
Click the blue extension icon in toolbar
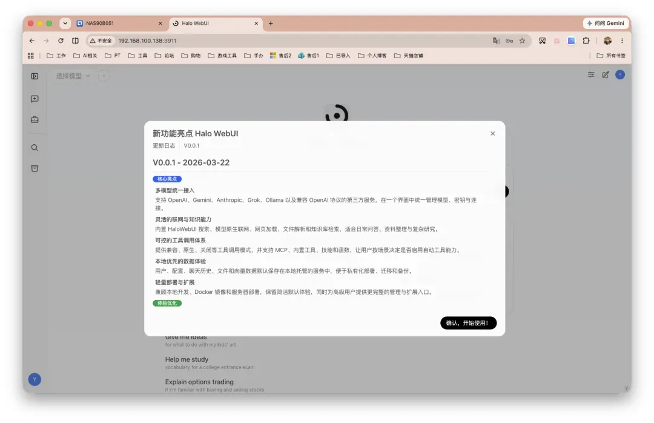tap(571, 41)
